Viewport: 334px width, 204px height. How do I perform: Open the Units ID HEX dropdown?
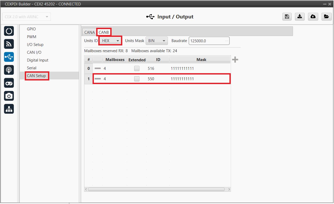point(110,41)
